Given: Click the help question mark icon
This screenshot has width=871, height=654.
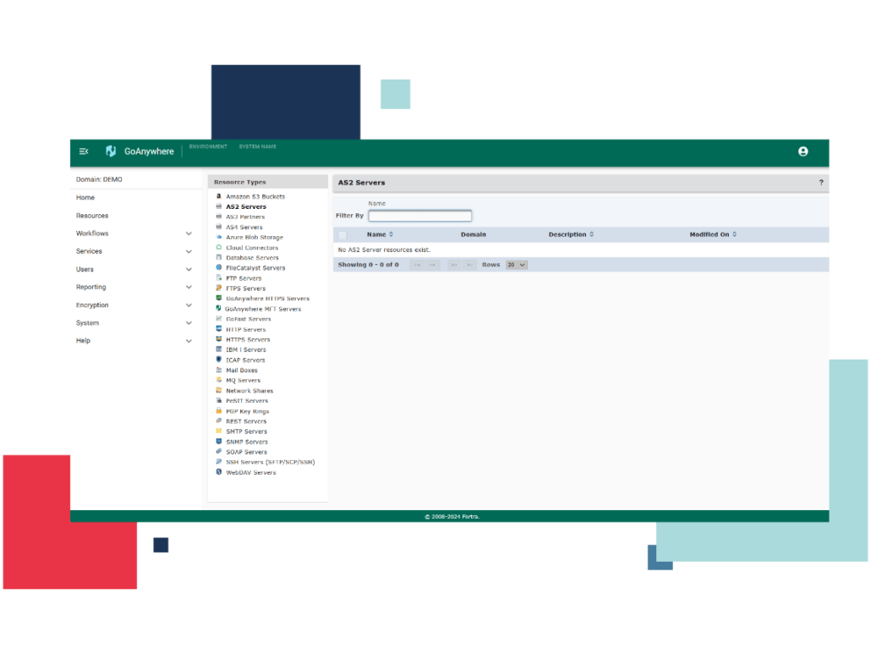Looking at the screenshot, I should [x=820, y=183].
